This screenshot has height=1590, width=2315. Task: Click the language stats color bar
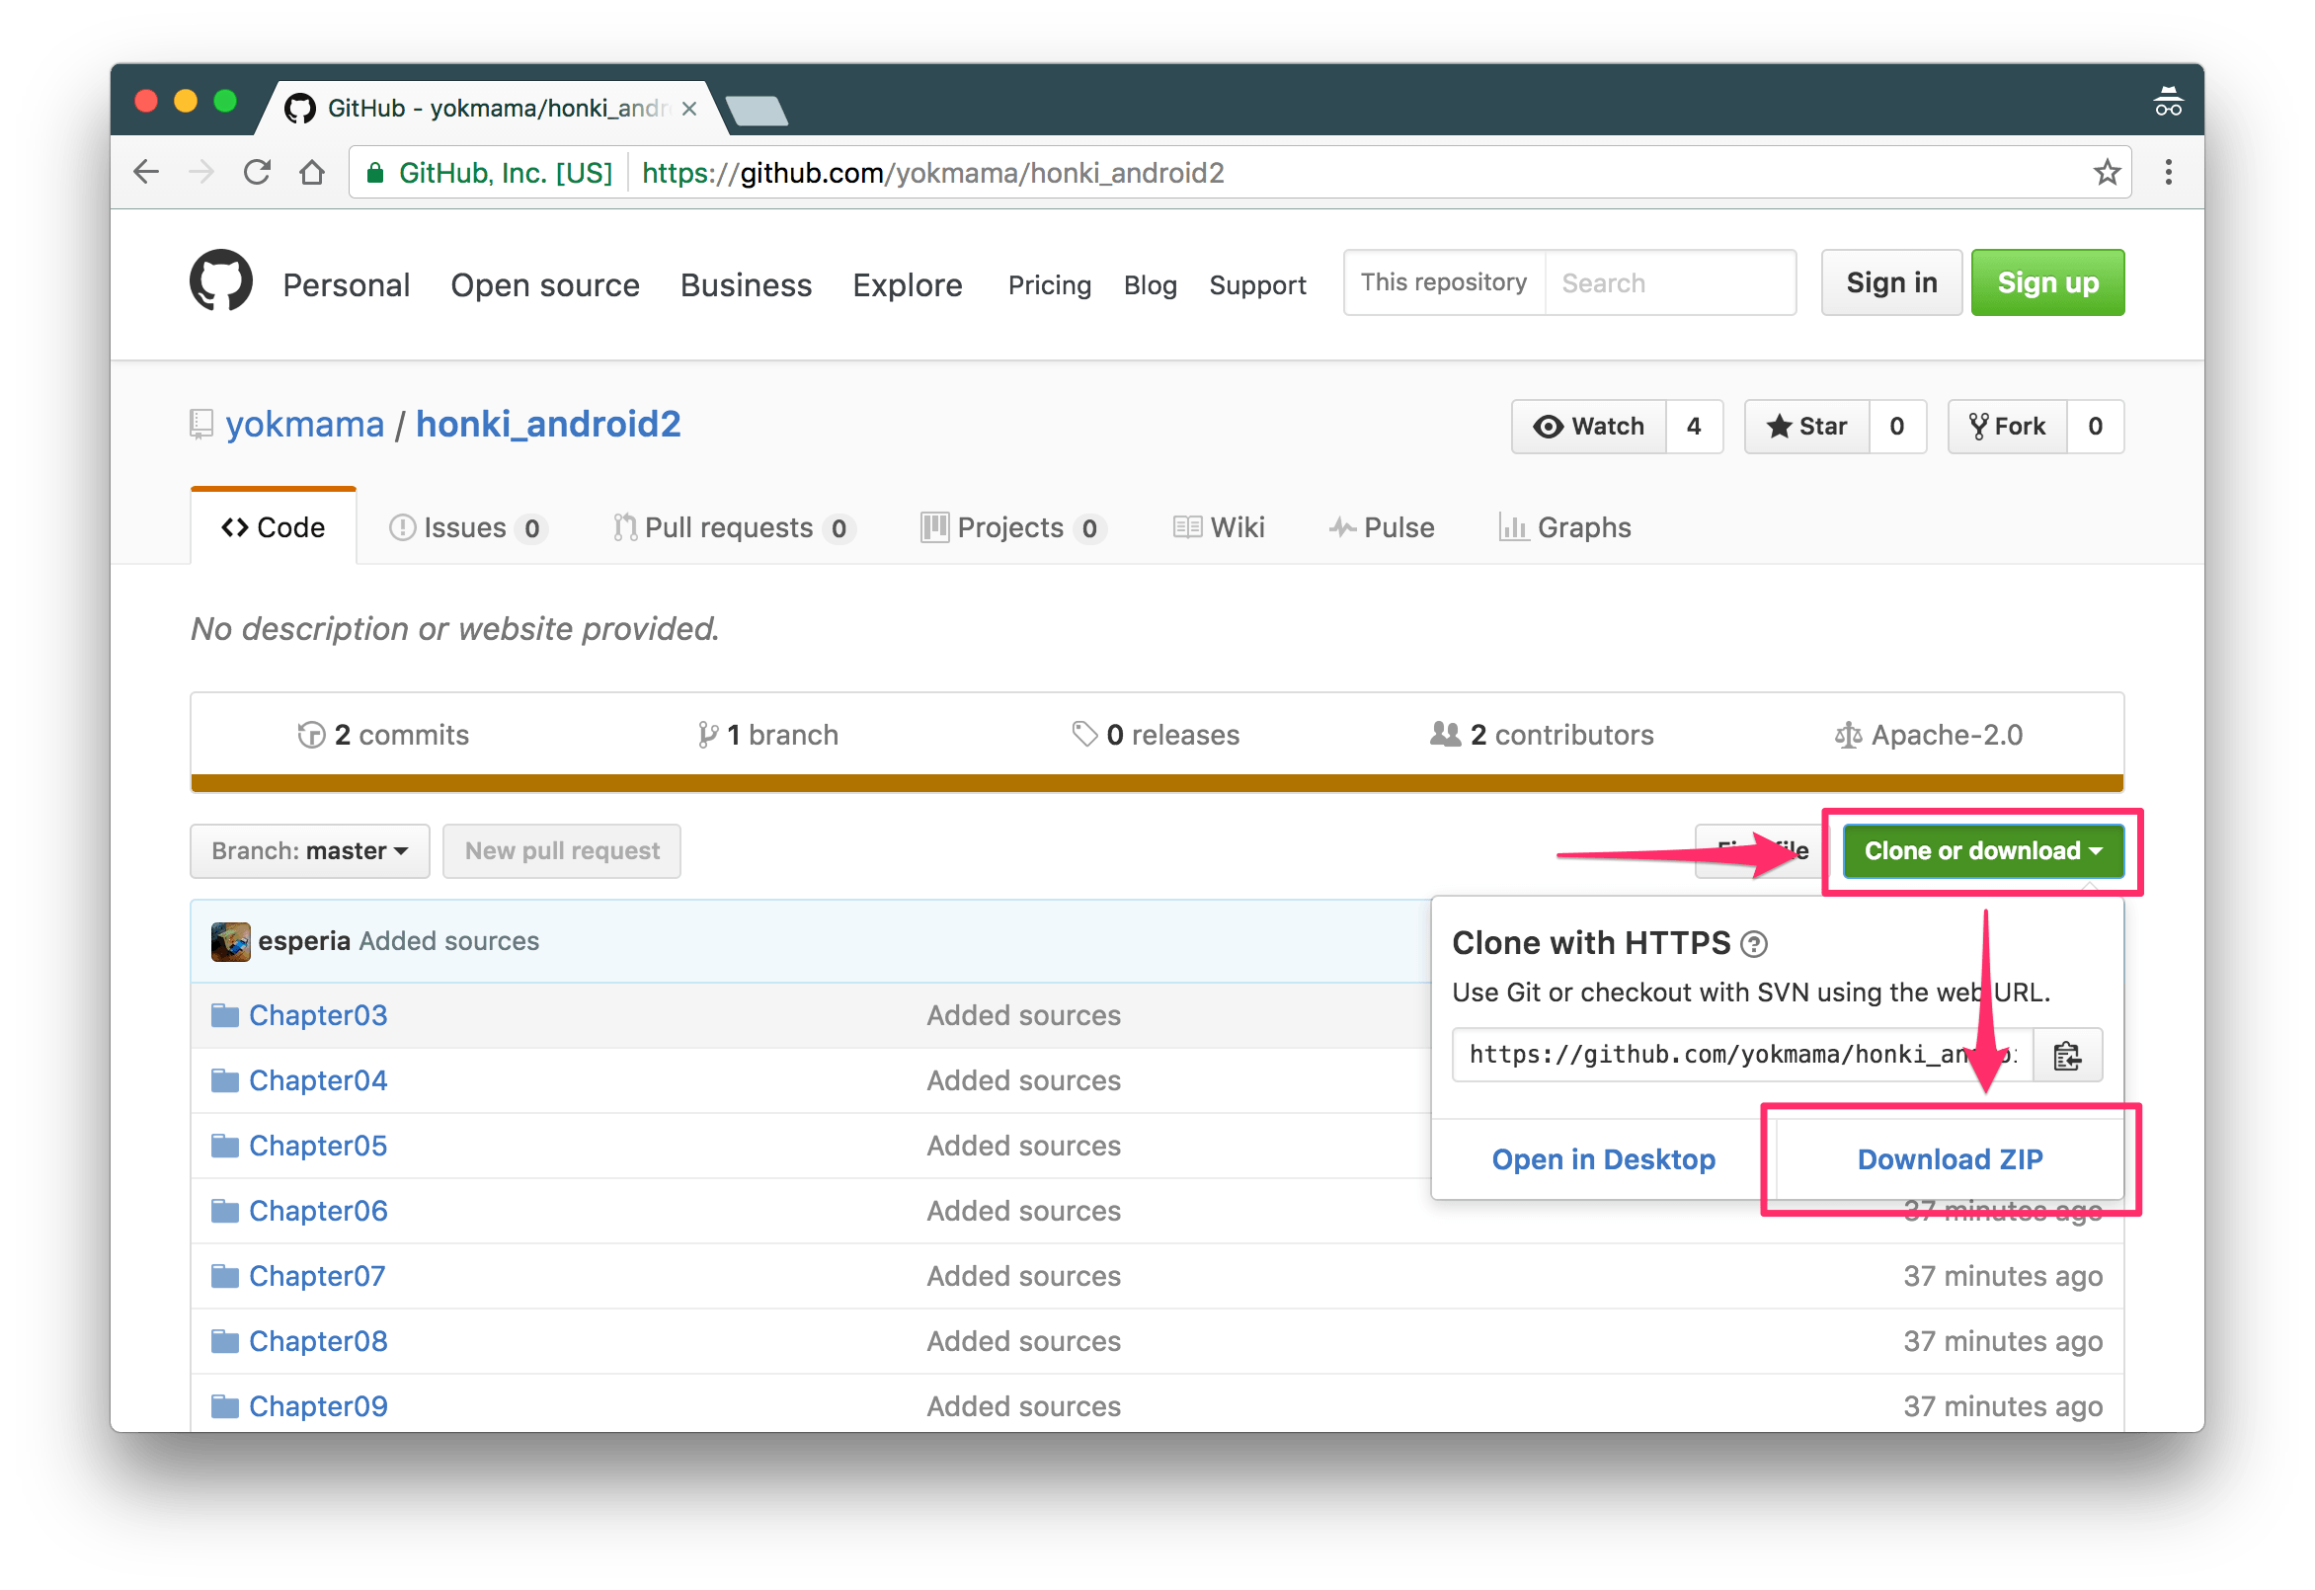[x=1157, y=783]
